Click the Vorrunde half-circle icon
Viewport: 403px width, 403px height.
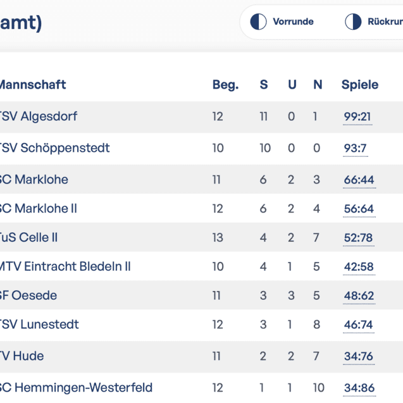click(258, 22)
